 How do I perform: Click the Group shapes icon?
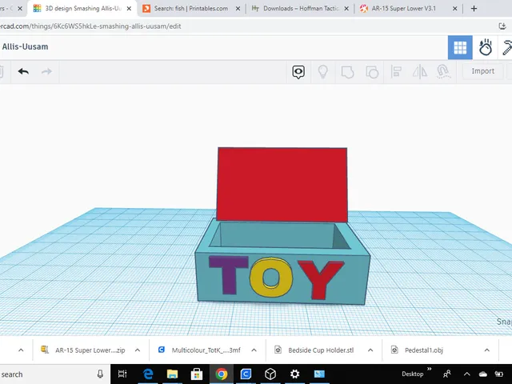[x=347, y=72]
